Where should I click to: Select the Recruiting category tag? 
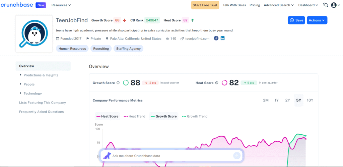click(101, 49)
